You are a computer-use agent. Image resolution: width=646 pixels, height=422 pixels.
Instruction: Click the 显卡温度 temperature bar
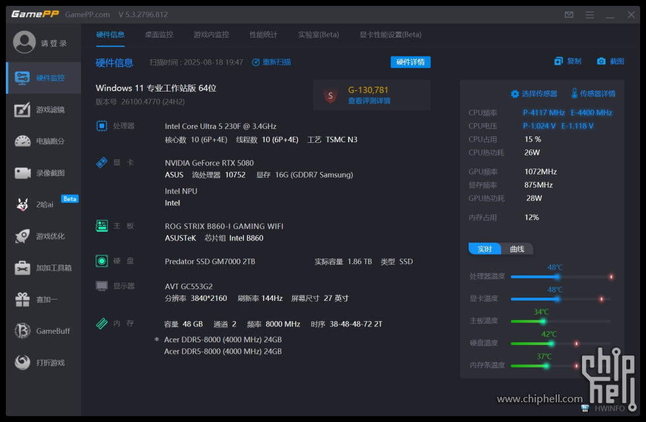pyautogui.click(x=562, y=299)
